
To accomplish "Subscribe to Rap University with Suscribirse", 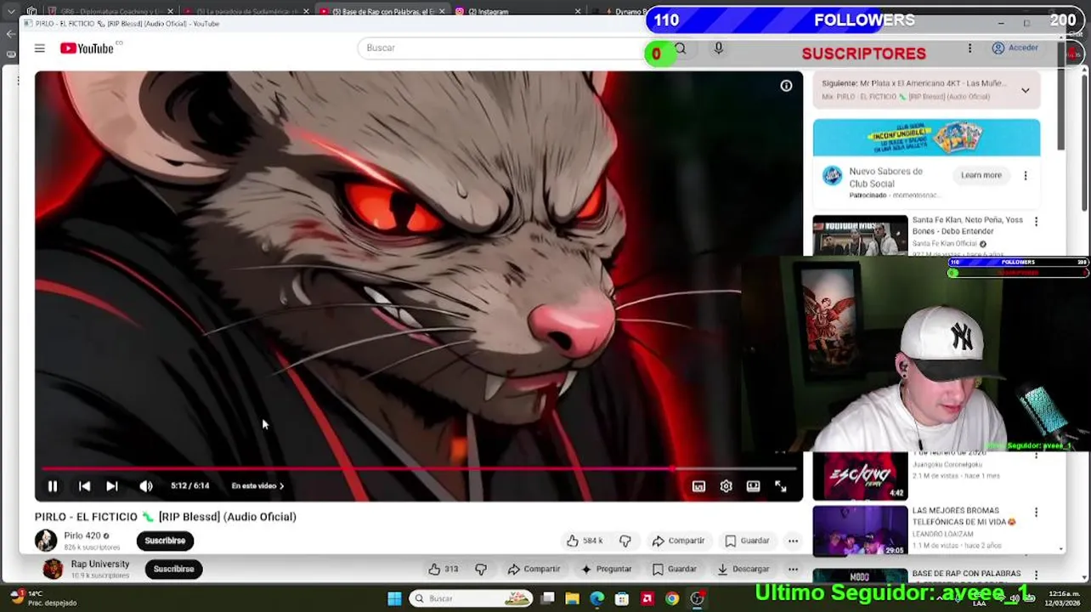I will (174, 569).
